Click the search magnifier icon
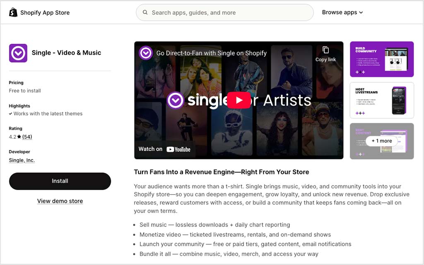This screenshot has width=424, height=265. click(x=145, y=12)
